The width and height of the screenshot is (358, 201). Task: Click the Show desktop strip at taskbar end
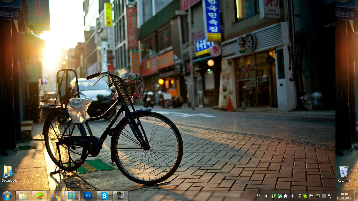[x=356, y=196]
